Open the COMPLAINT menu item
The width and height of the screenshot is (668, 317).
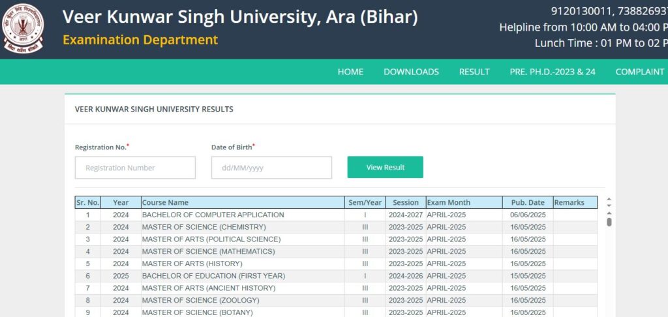639,72
